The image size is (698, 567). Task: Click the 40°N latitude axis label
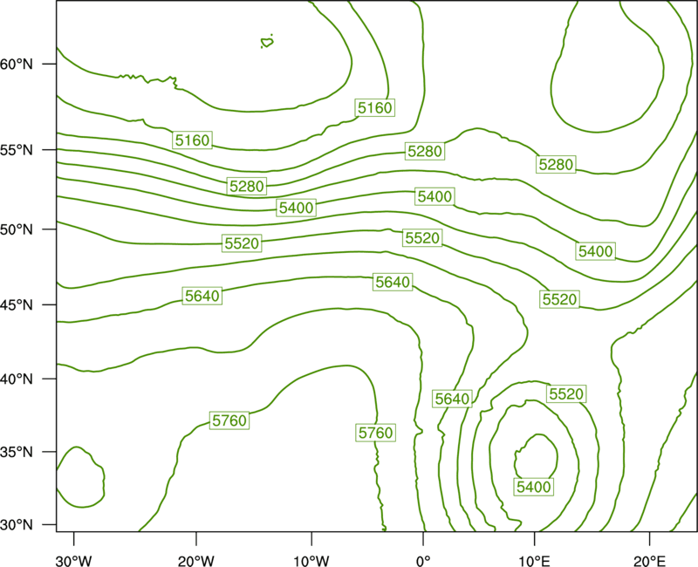(17, 379)
